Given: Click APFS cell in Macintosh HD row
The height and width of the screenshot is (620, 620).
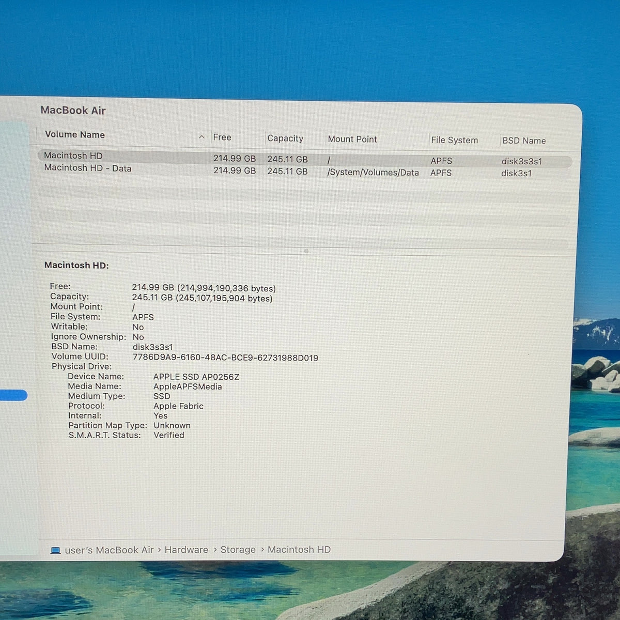Looking at the screenshot, I should pyautogui.click(x=441, y=161).
